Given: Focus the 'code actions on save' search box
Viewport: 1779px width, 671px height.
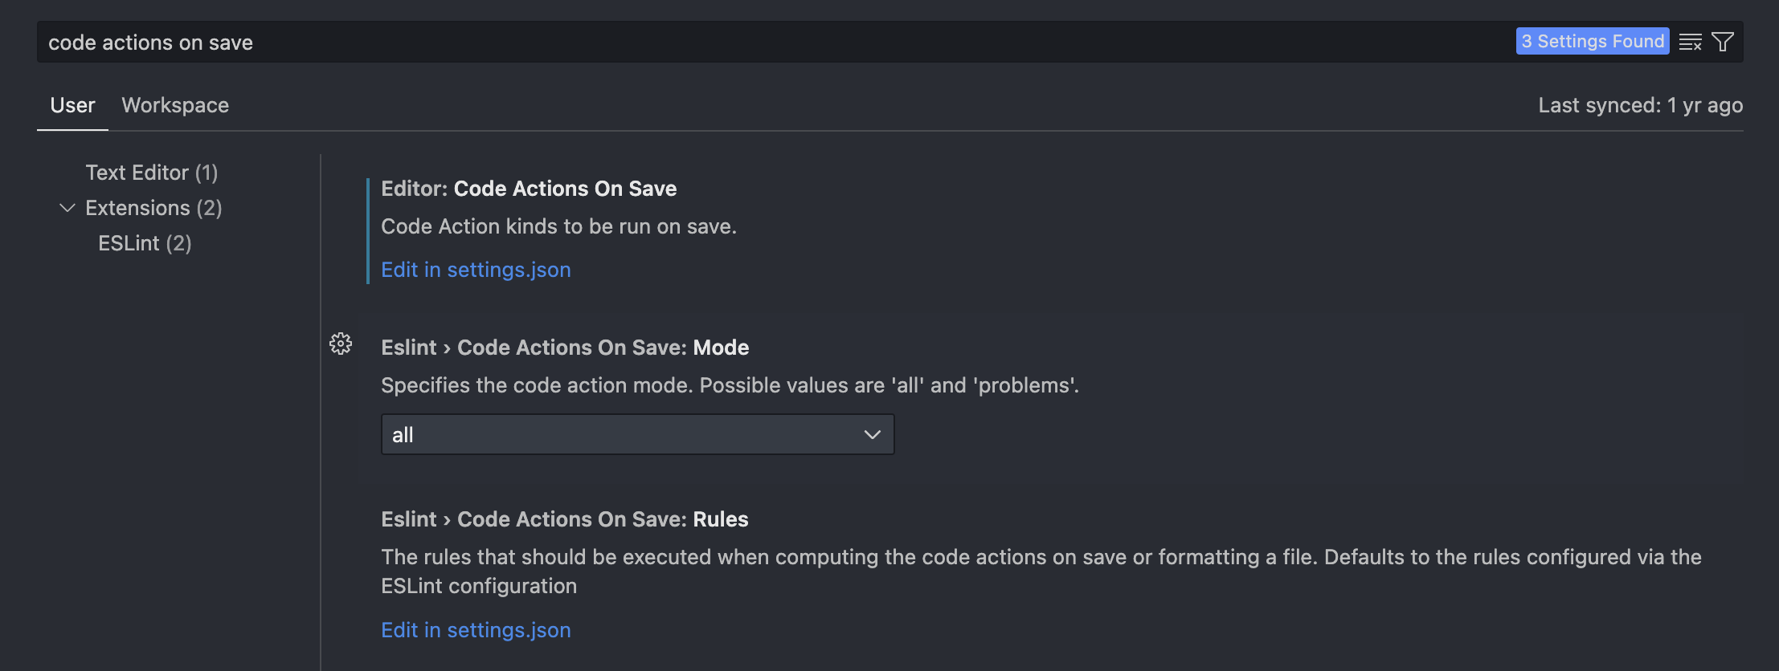Looking at the screenshot, I should pyautogui.click(x=723, y=43).
